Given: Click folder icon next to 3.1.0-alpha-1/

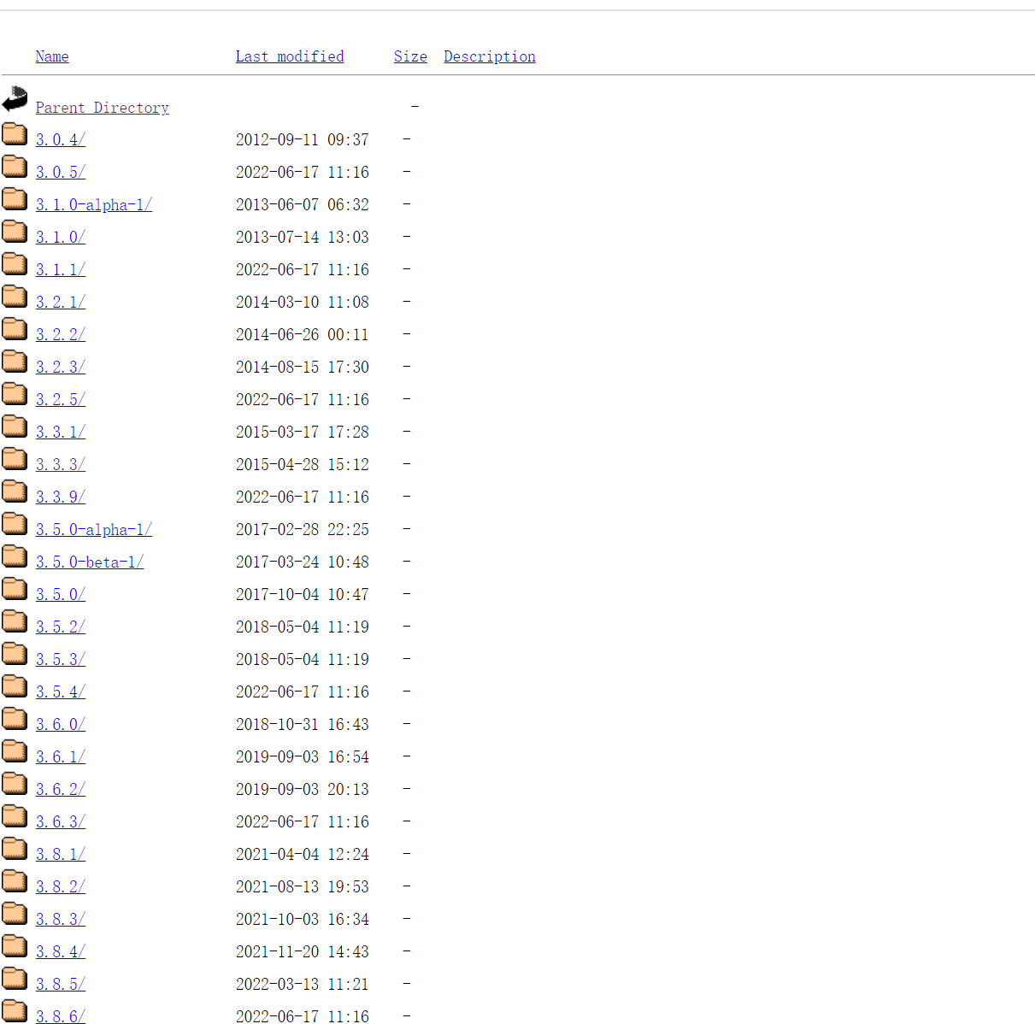Looking at the screenshot, I should 15,197.
